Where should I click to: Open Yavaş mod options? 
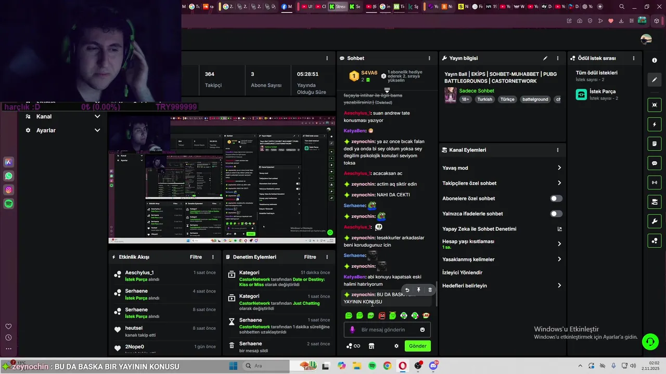point(502,168)
